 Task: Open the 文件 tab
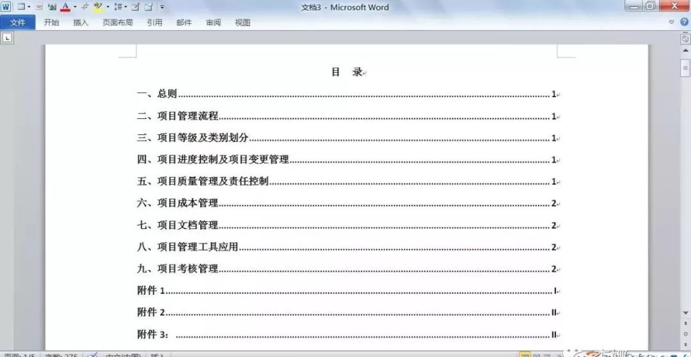[x=18, y=22]
